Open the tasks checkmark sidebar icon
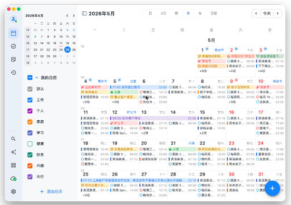291x205 pixels. 13,46
